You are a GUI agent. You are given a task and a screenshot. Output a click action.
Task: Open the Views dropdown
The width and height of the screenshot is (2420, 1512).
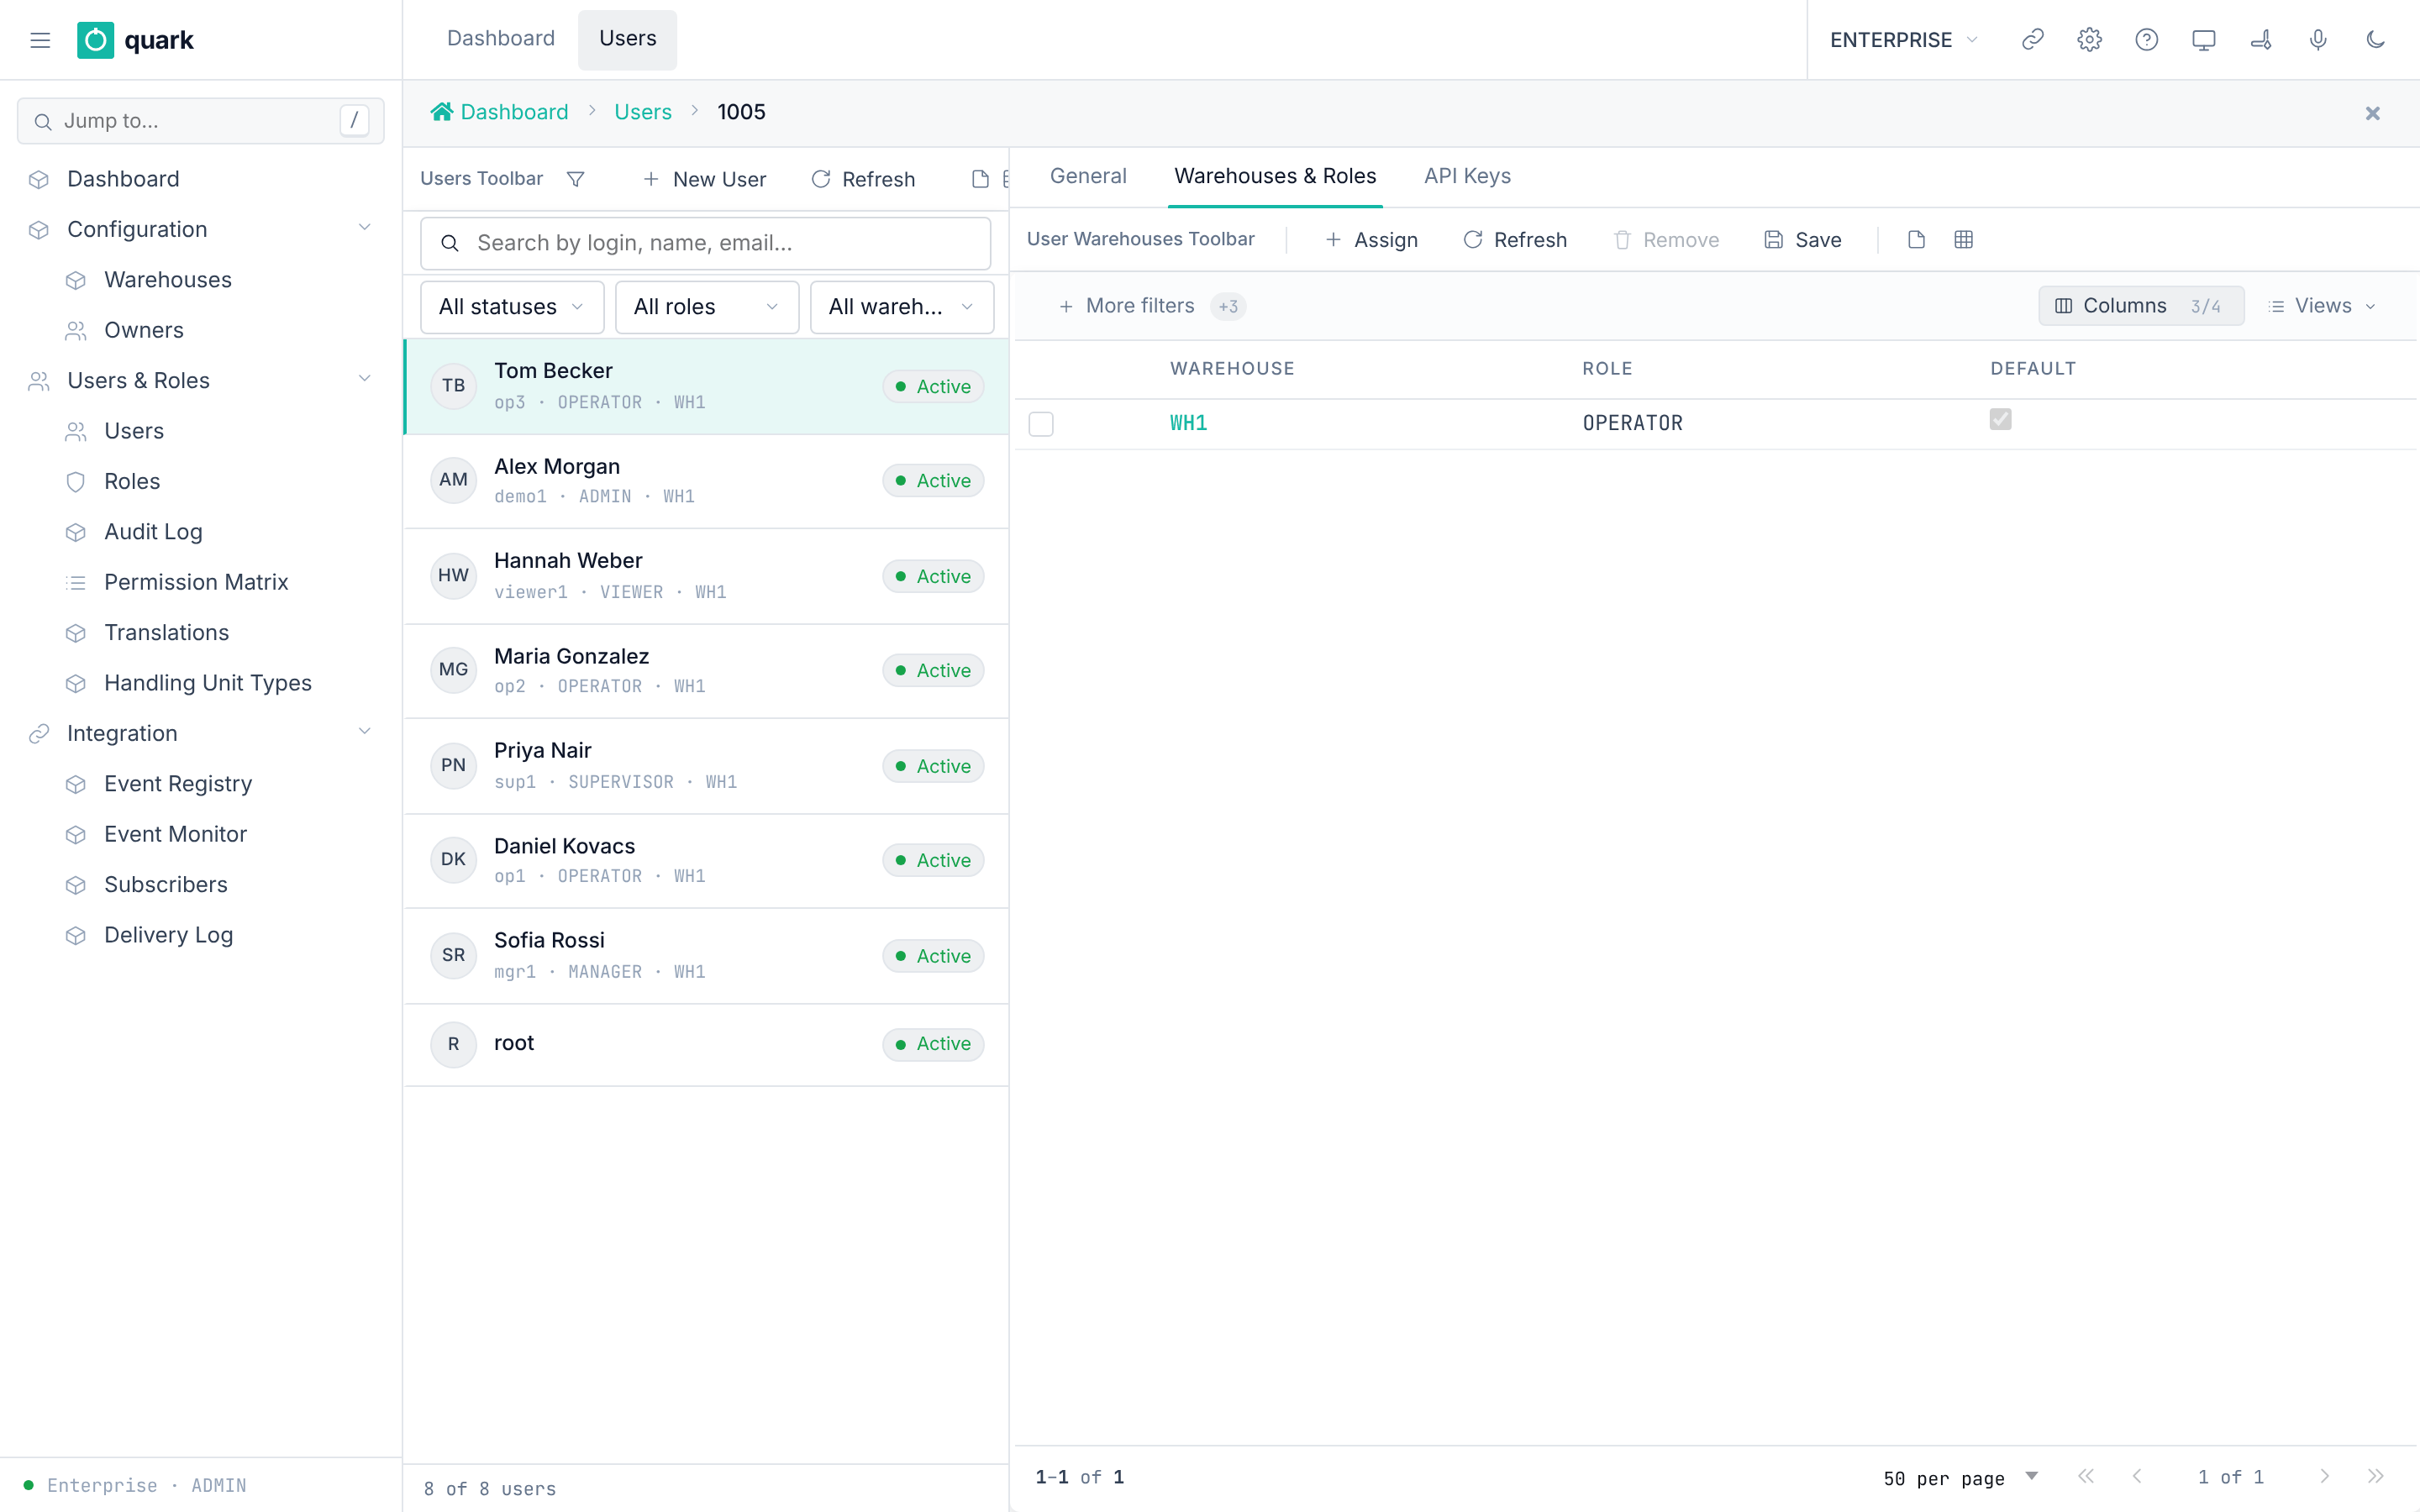coord(2322,306)
